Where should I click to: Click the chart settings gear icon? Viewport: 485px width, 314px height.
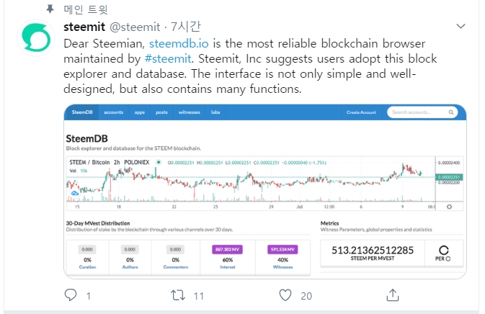pyautogui.click(x=450, y=207)
